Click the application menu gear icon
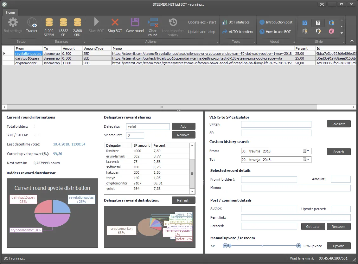358x264 pixels. [x=4, y=4]
